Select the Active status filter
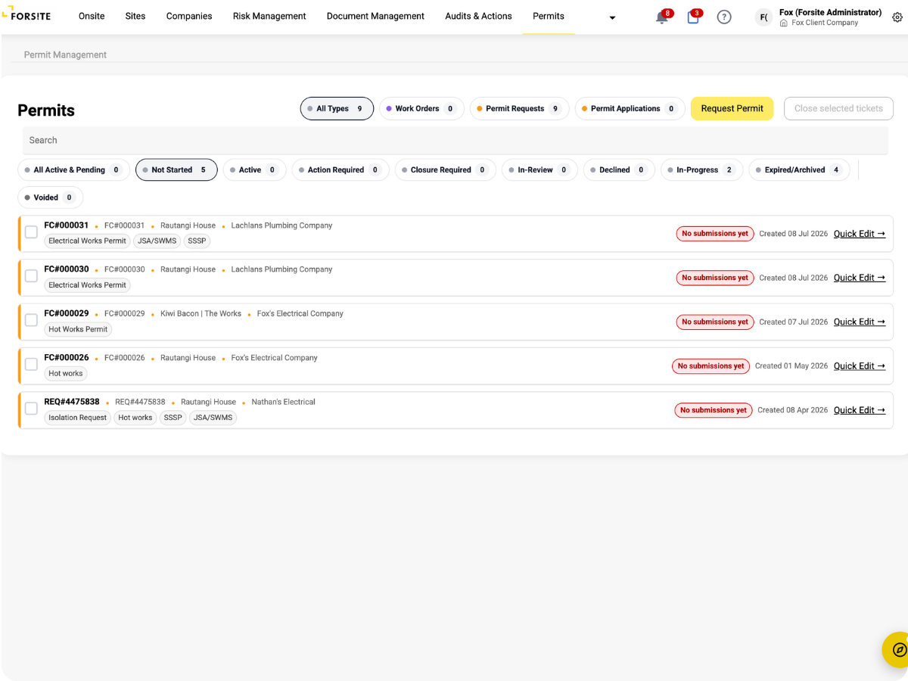Screen dimensions: 908x681 [254, 169]
